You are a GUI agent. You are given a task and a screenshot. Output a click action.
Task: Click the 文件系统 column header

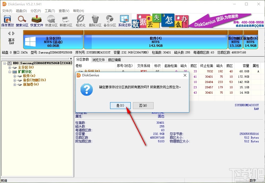point(144,66)
